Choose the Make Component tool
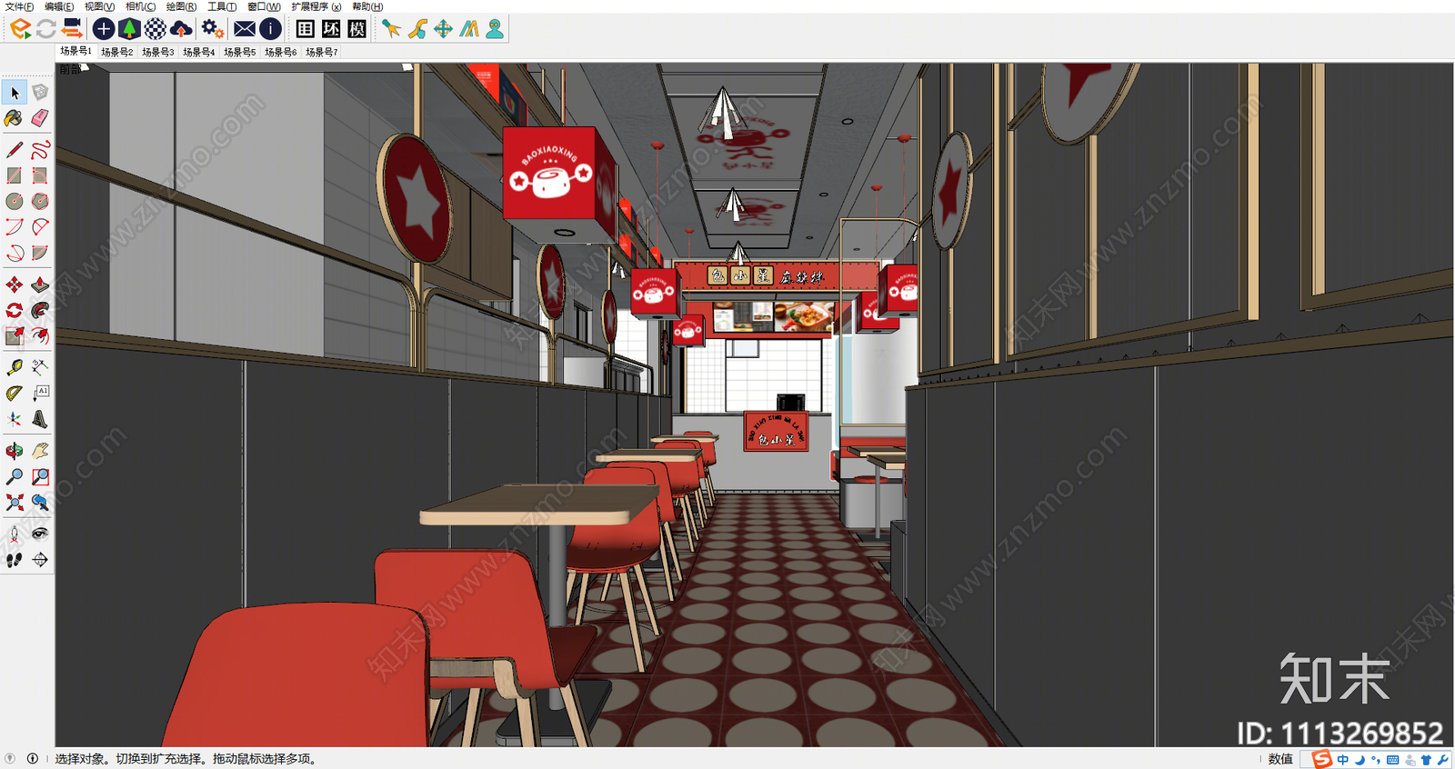 [40, 93]
